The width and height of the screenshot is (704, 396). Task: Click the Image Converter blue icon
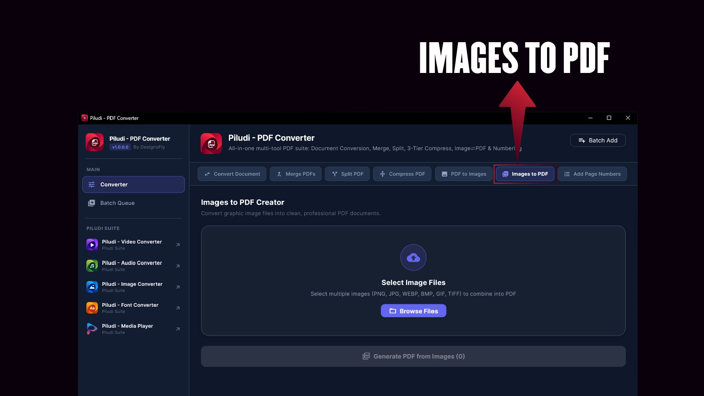click(x=92, y=287)
